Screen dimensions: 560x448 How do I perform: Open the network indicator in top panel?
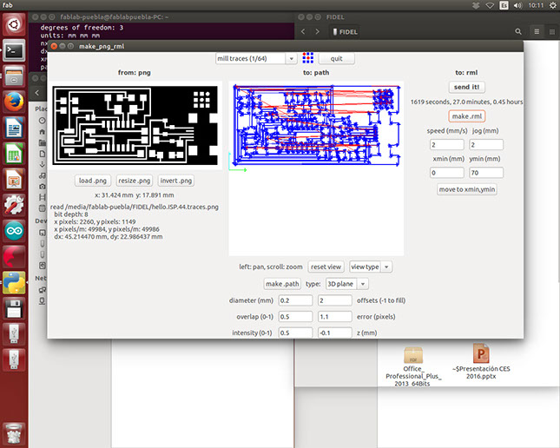coord(490,5)
